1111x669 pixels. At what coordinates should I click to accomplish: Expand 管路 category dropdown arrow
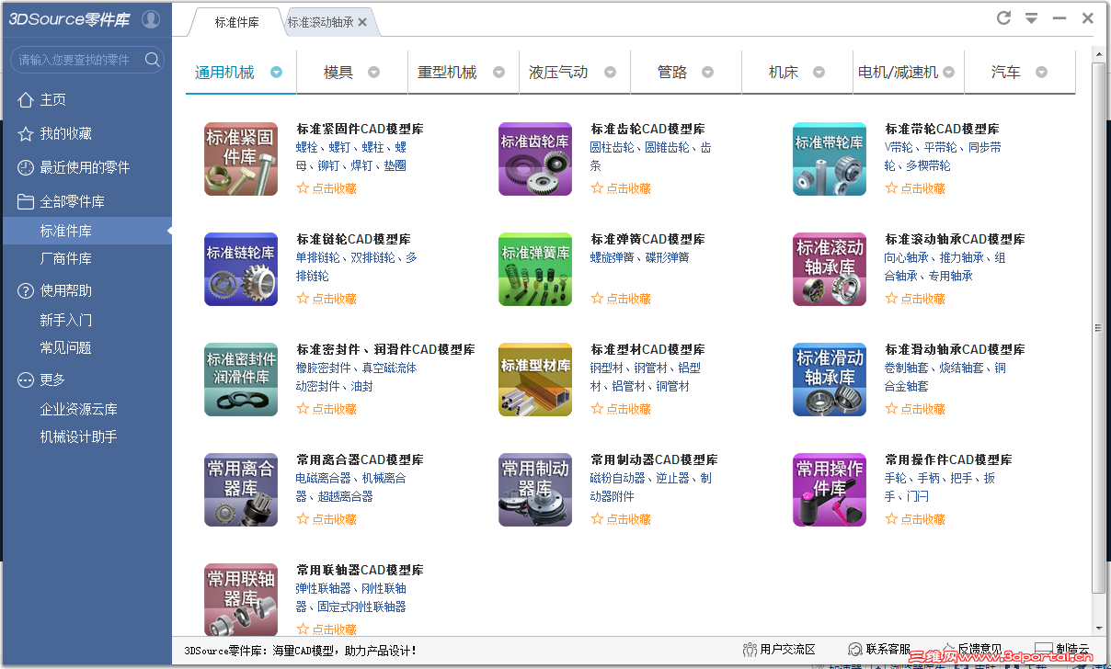coord(707,73)
